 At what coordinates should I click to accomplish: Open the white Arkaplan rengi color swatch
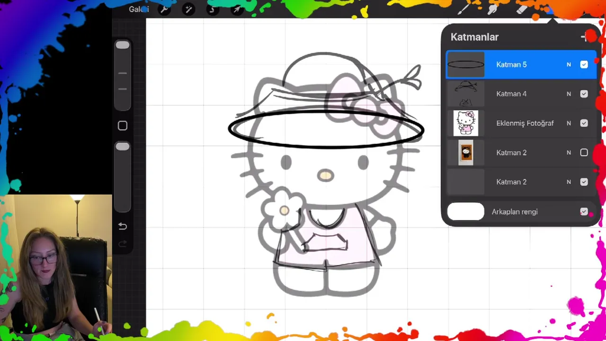click(466, 212)
